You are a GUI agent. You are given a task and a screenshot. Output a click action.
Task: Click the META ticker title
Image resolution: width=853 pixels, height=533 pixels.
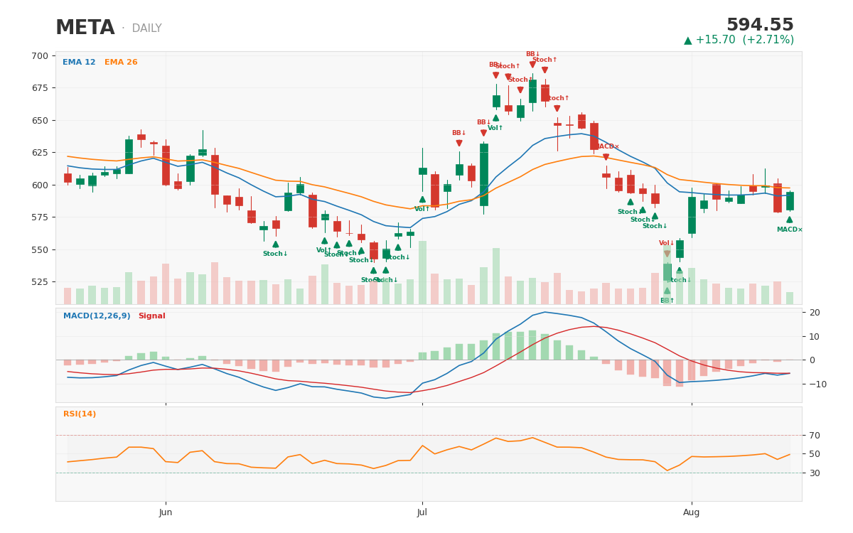[85, 28]
